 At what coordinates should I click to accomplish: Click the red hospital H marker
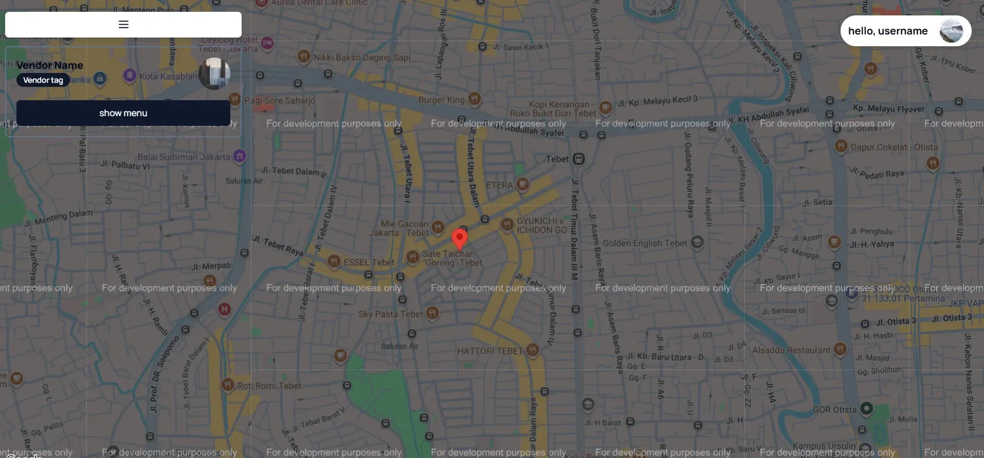pyautogui.click(x=225, y=309)
